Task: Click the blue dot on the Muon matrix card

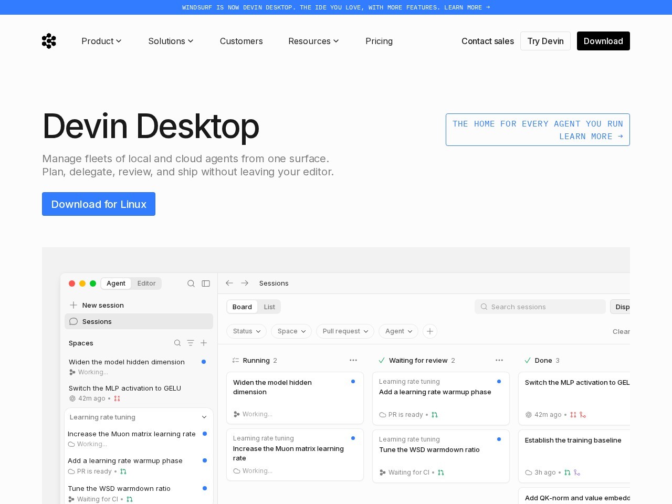Action: tap(353, 438)
